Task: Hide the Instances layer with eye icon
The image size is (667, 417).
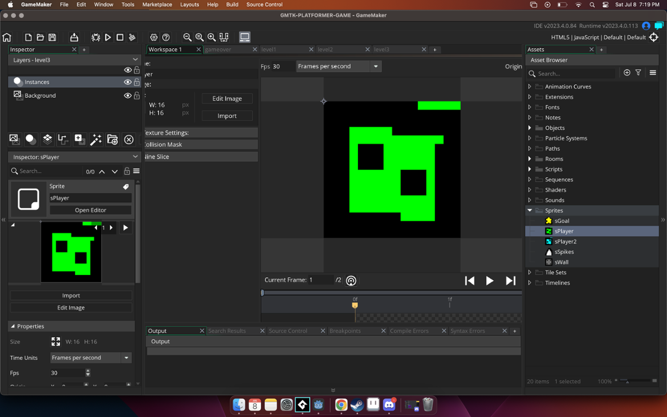Action: click(x=128, y=82)
